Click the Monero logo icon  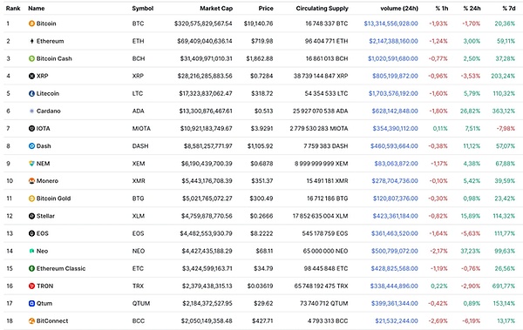point(31,181)
